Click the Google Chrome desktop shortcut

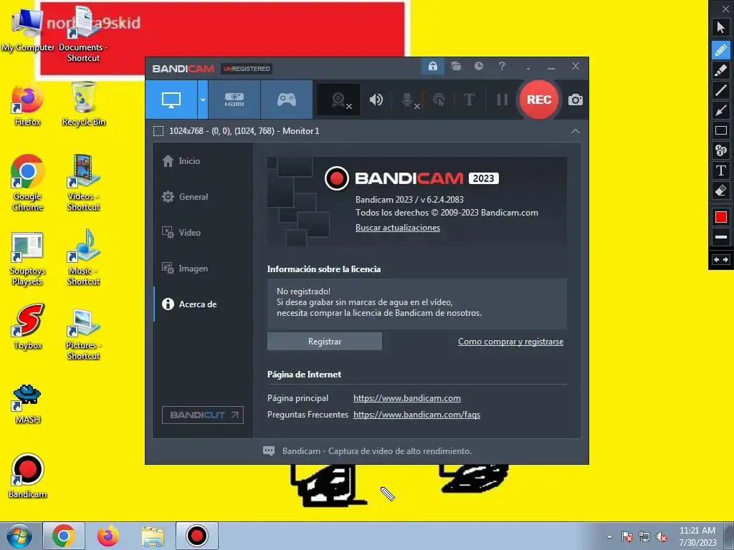28,183
